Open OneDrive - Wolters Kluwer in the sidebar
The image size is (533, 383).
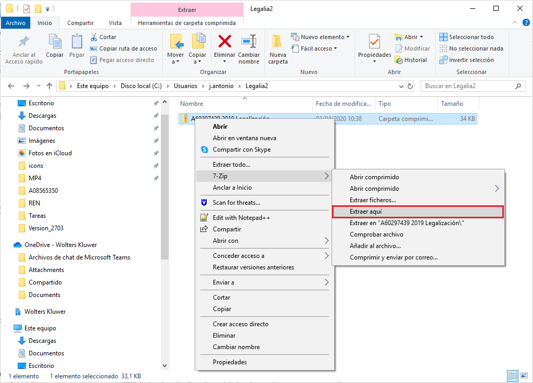coord(60,245)
